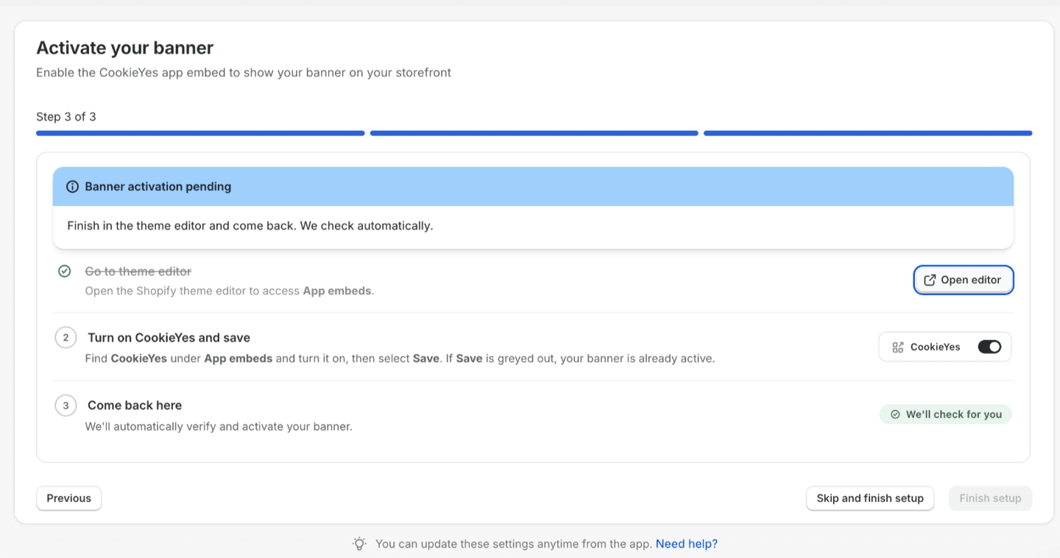Click the We'll check for you badge

click(945, 414)
